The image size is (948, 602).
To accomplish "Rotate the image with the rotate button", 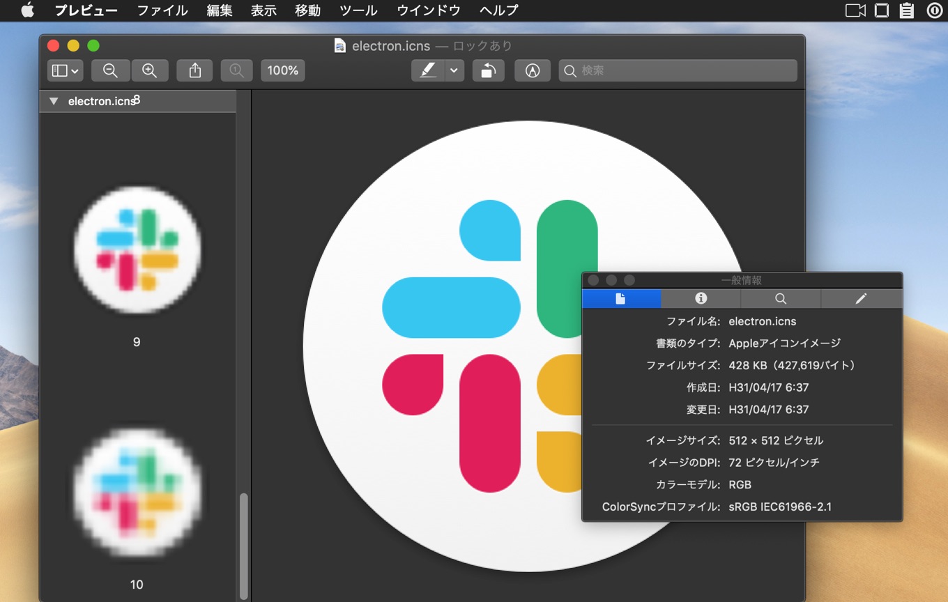I will point(489,70).
